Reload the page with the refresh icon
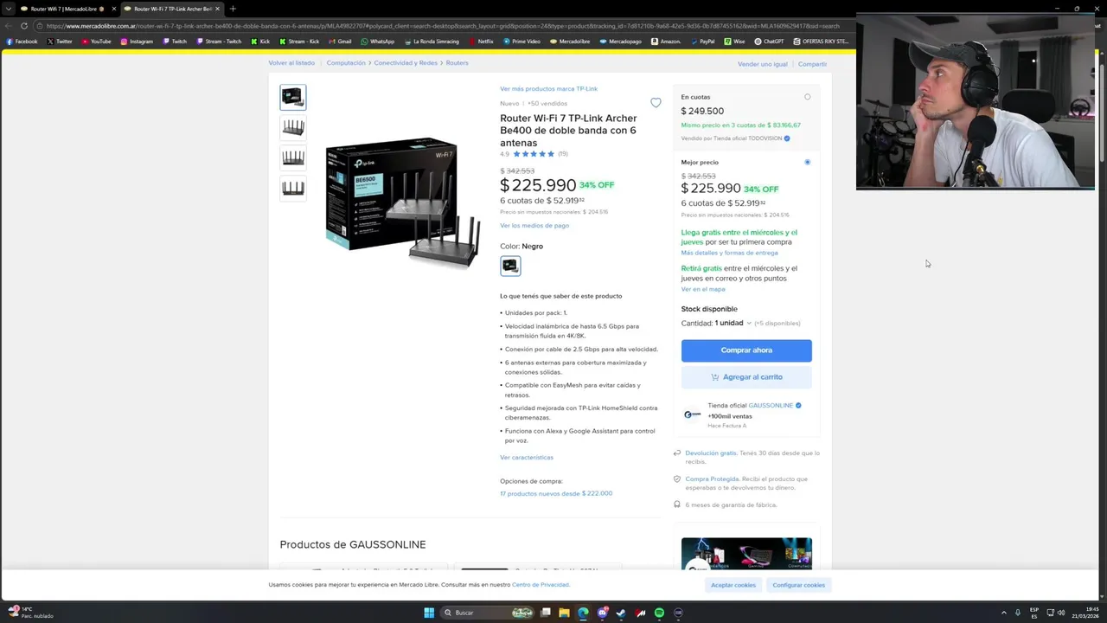Screen dimensions: 1107x623 24,26
